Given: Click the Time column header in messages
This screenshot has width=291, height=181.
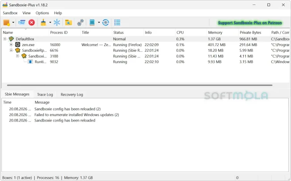Looking at the screenshot, I should (18, 102).
